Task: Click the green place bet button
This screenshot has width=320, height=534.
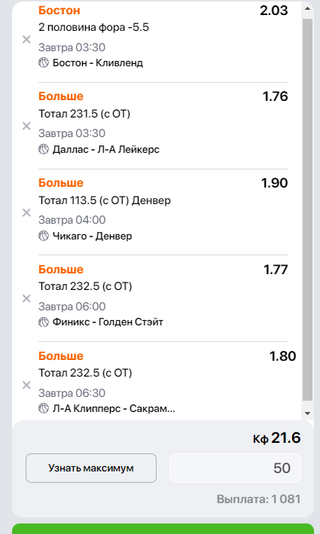Action: pos(163,529)
